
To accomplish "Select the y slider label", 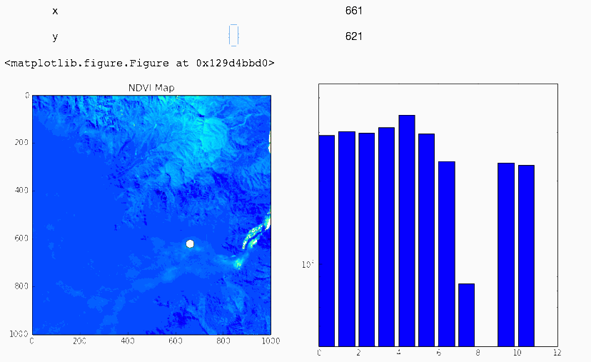I will 55,37.
